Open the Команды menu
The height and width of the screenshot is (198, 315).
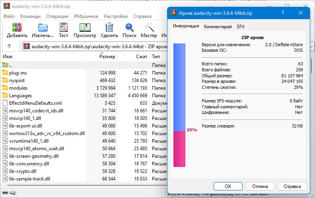[x=30, y=16]
